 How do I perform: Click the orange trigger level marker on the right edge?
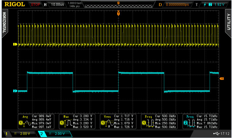[222, 79]
